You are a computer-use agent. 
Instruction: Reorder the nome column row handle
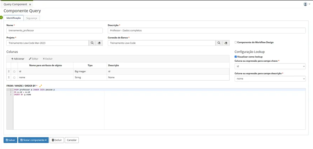tap(9, 77)
